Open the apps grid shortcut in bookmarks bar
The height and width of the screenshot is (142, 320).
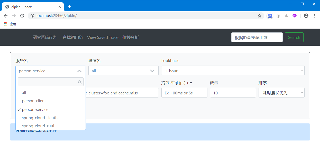click(x=6, y=24)
